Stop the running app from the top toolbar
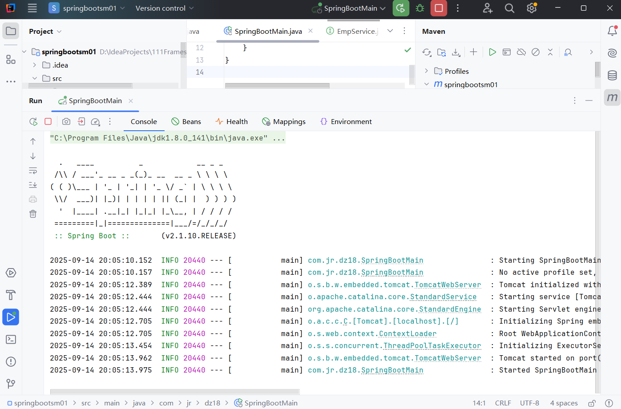 point(439,8)
